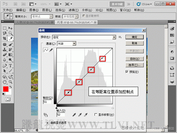Select the Type tool

(x=11, y=66)
